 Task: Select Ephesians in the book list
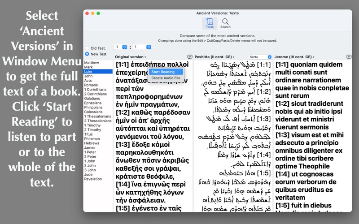click(98, 103)
